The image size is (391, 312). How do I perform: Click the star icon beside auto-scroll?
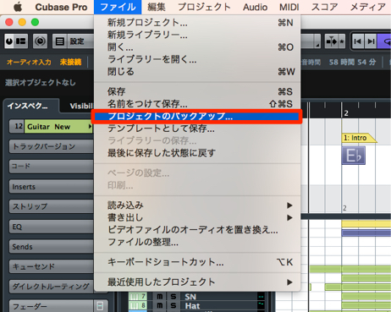coord(342,41)
